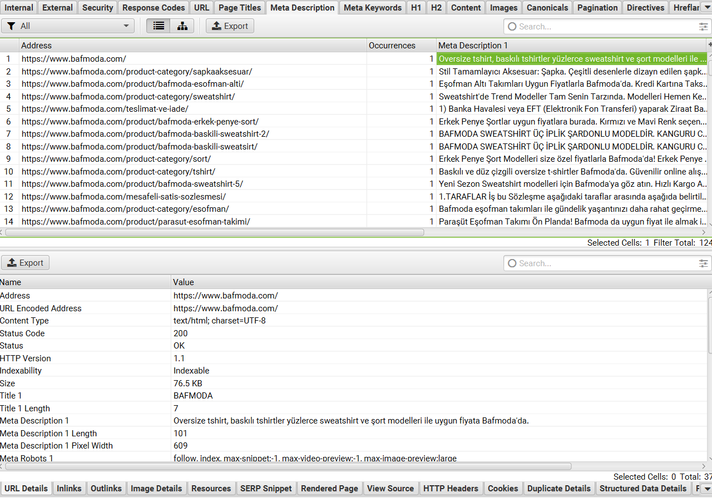Open the Pagination tab
This screenshot has height=498, width=712.
tap(597, 7)
